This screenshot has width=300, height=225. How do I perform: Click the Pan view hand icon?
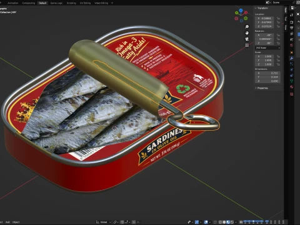point(247,33)
